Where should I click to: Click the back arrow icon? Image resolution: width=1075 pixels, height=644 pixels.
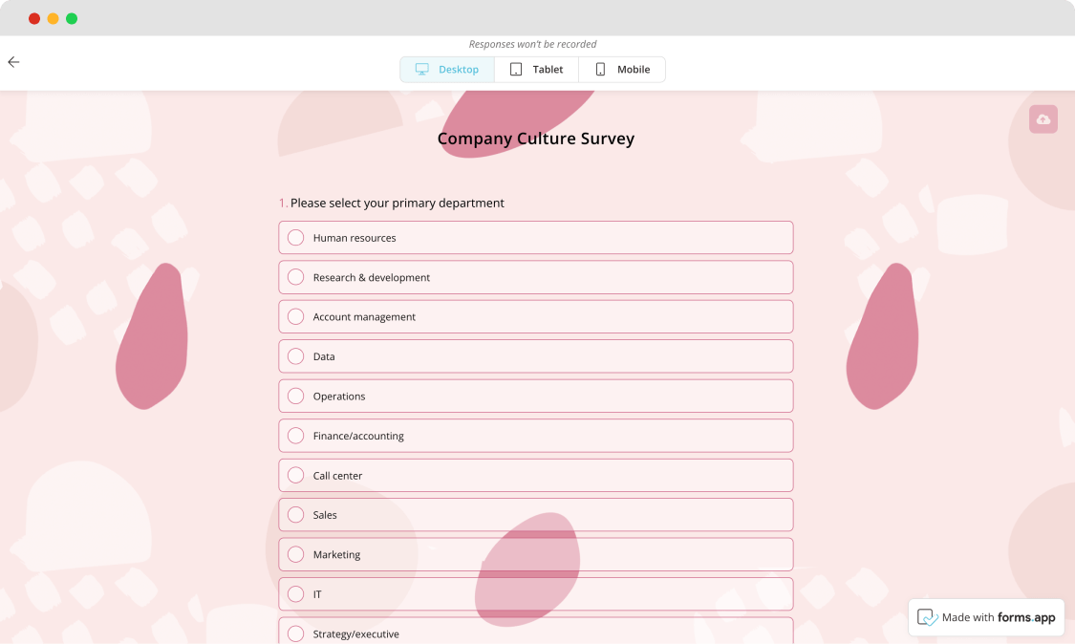(13, 62)
